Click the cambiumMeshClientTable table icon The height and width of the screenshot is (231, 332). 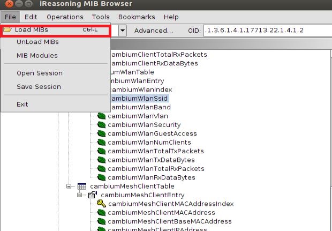pos(82,187)
